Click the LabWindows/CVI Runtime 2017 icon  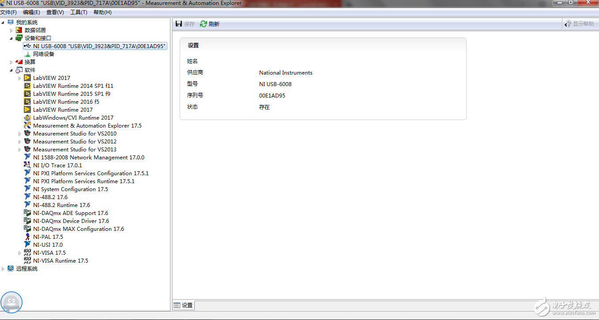[27, 118]
